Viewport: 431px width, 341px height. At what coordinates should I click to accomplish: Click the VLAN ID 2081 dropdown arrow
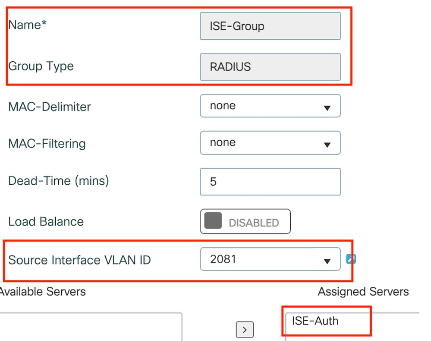pyautogui.click(x=327, y=261)
